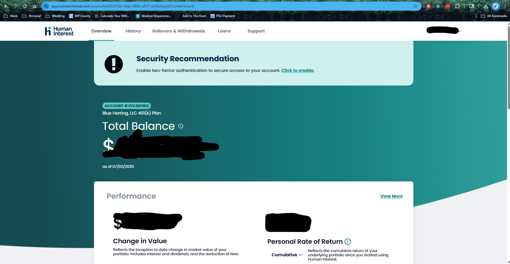Show Total Balance info tooltip
This screenshot has height=264, width=510.
(181, 126)
